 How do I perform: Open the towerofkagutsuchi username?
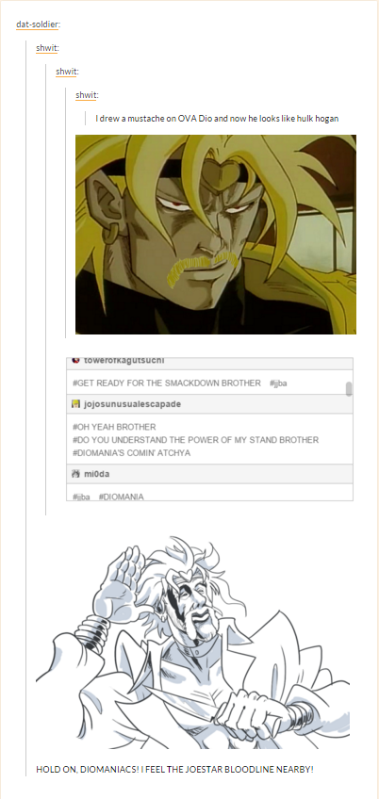(x=122, y=360)
